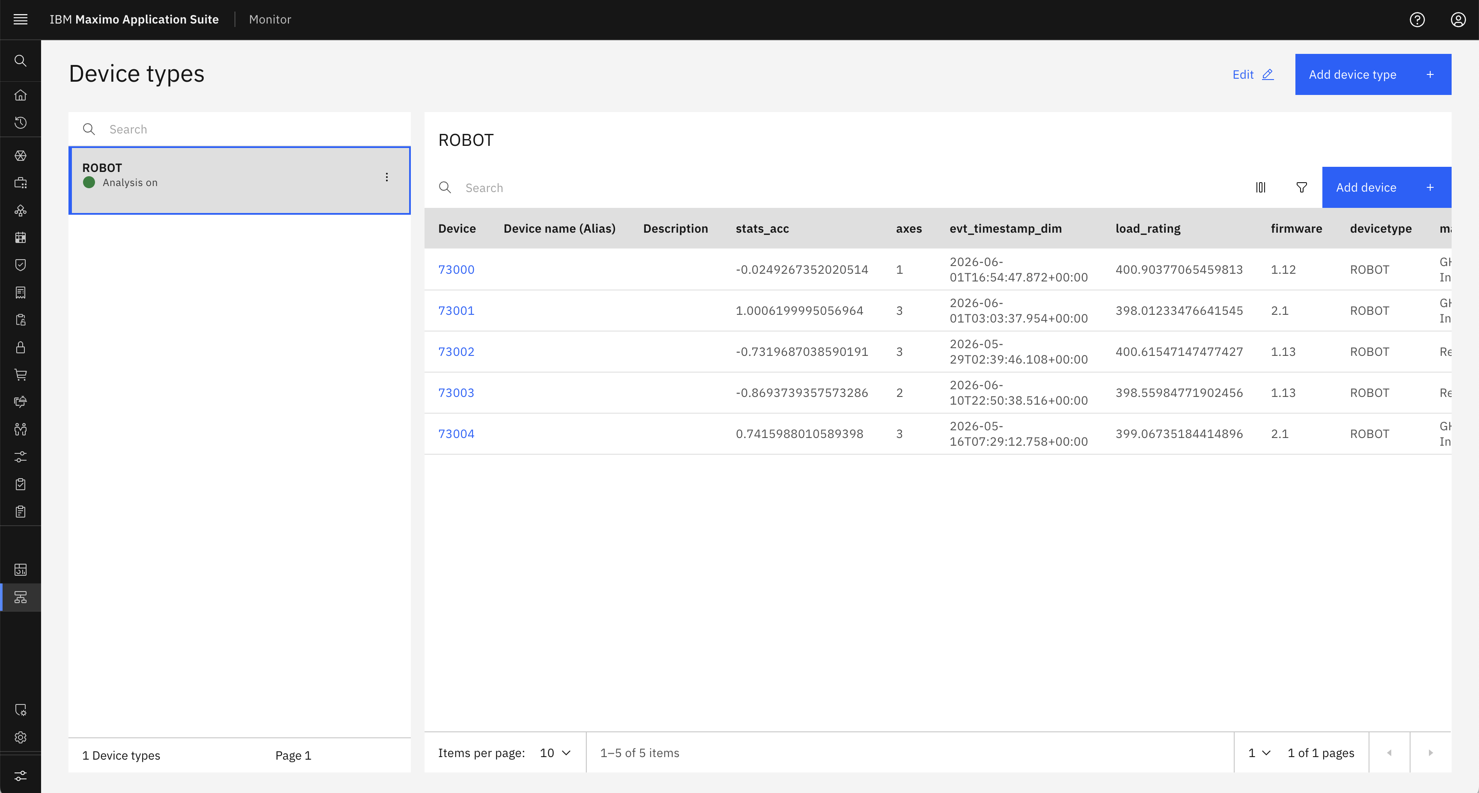Open ROBOT device type overflow menu
Screen dimensions: 1479x793
click(x=387, y=178)
